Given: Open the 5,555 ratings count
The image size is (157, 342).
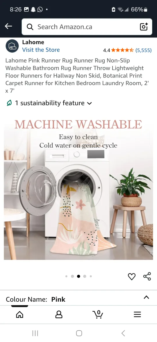Looking at the screenshot, I should pos(143,50).
